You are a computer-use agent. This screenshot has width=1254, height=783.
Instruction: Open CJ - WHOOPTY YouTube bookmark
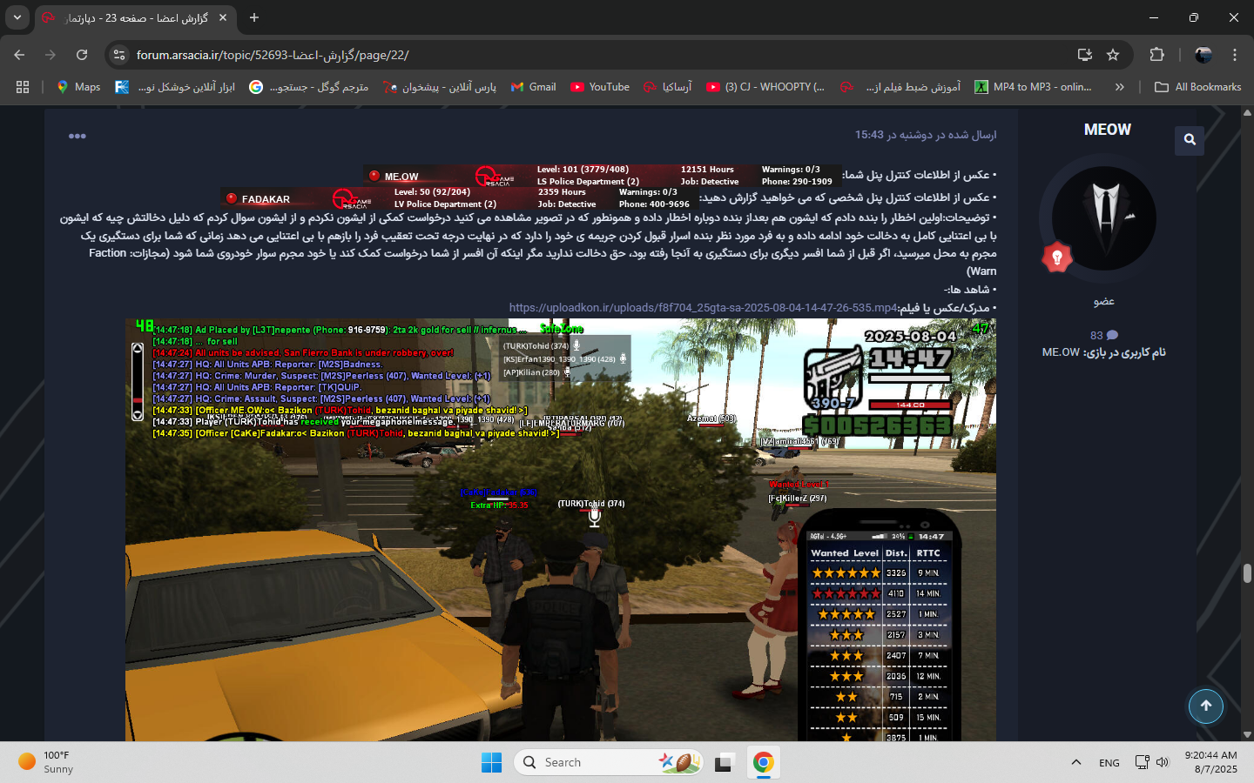point(765,87)
